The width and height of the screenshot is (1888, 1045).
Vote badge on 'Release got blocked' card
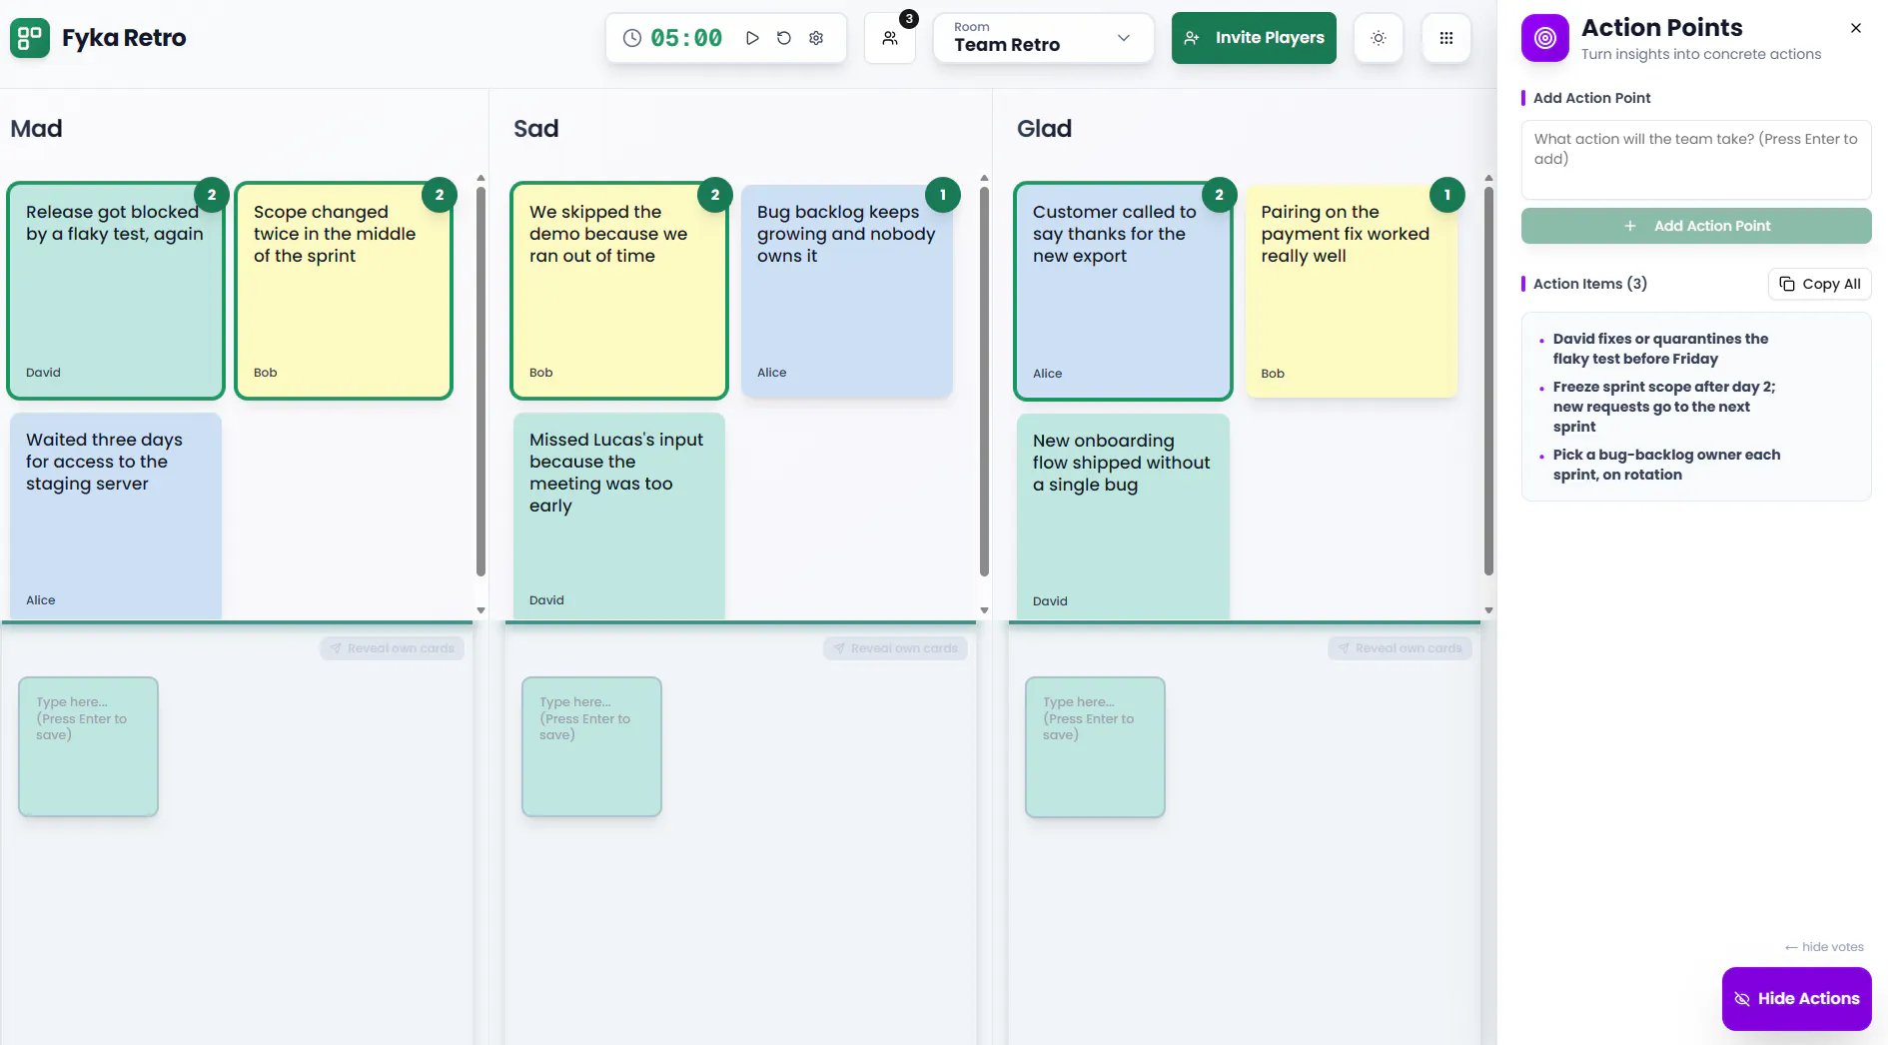point(212,195)
